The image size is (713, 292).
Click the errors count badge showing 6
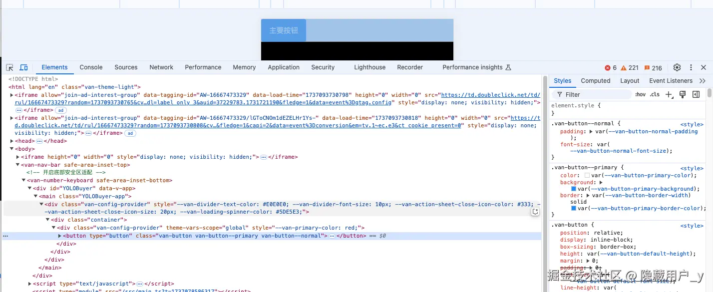[x=611, y=68]
